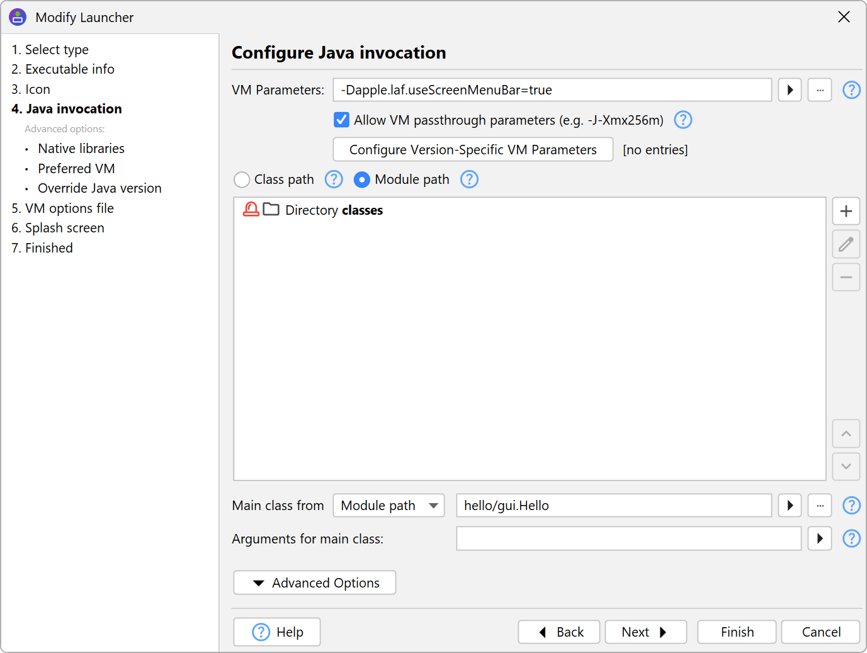Viewport: 867px width, 653px height.
Task: Click the minus remove entry icon
Action: [x=846, y=278]
